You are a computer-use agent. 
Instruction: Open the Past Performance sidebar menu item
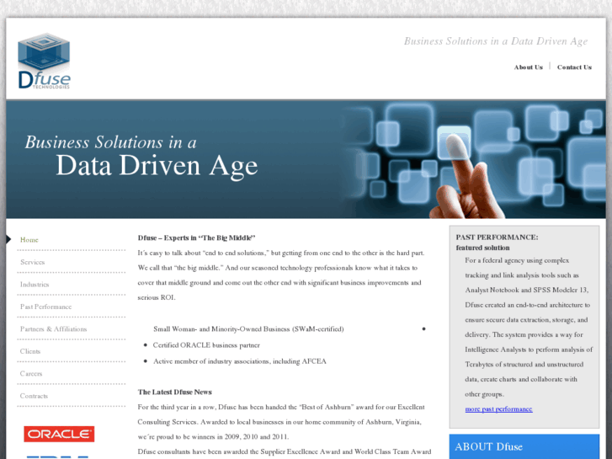(x=45, y=307)
